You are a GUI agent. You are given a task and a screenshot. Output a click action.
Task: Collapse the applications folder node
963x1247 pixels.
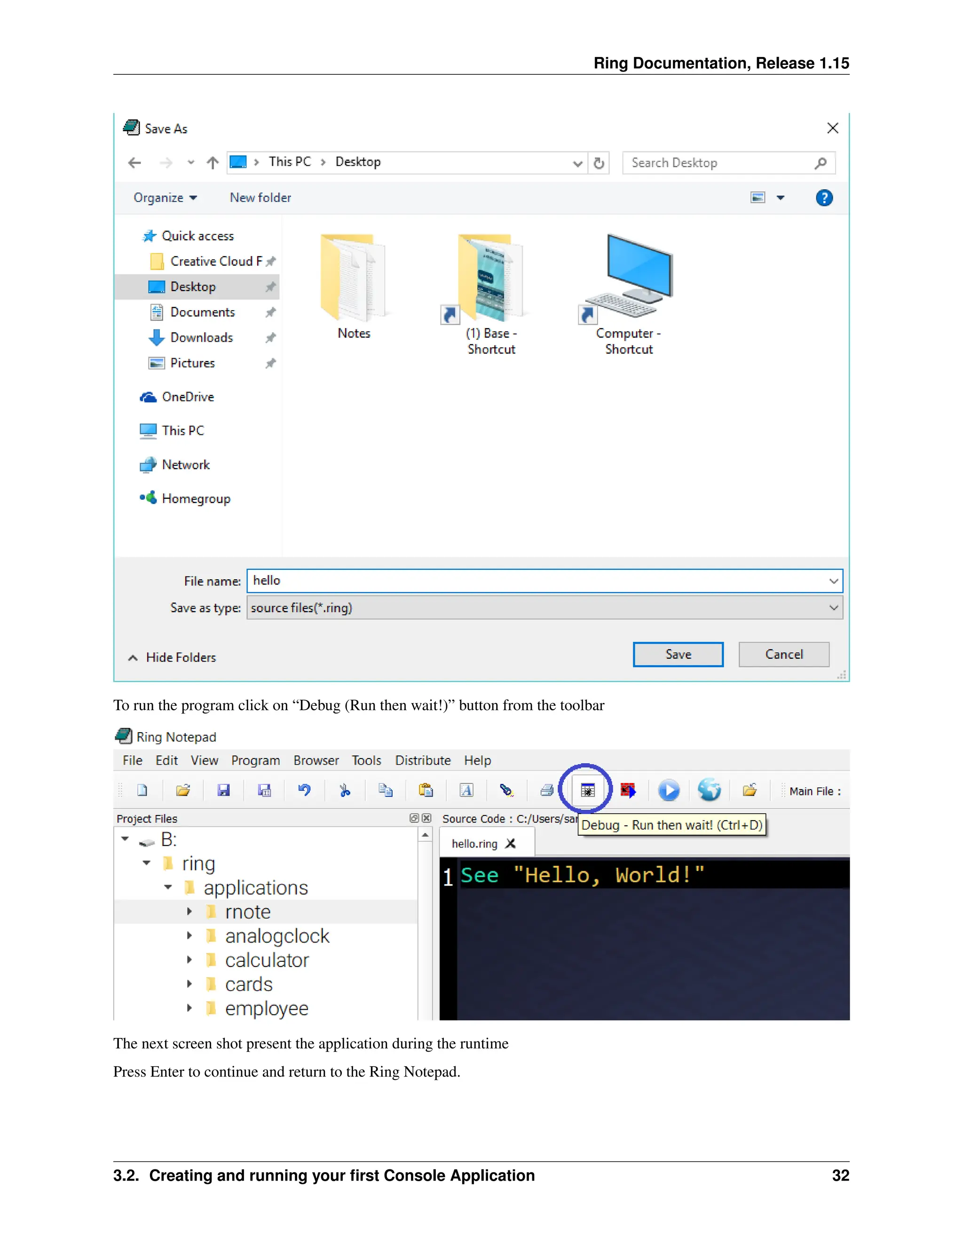coord(168,887)
